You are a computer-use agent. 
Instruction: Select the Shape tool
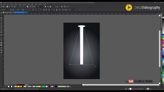point(1,15)
